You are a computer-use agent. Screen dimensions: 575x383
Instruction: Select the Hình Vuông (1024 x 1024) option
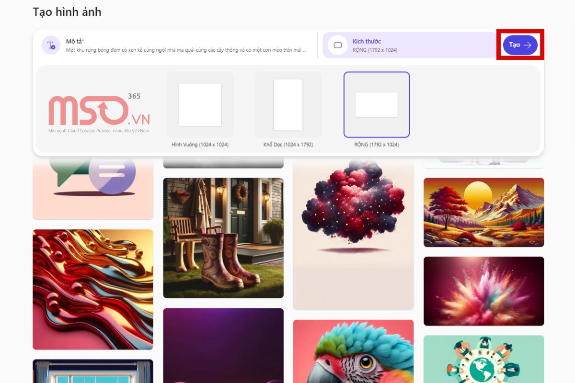point(200,109)
